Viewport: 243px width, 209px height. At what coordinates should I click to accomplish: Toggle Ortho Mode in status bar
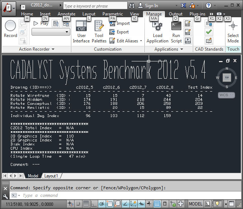click(94, 204)
